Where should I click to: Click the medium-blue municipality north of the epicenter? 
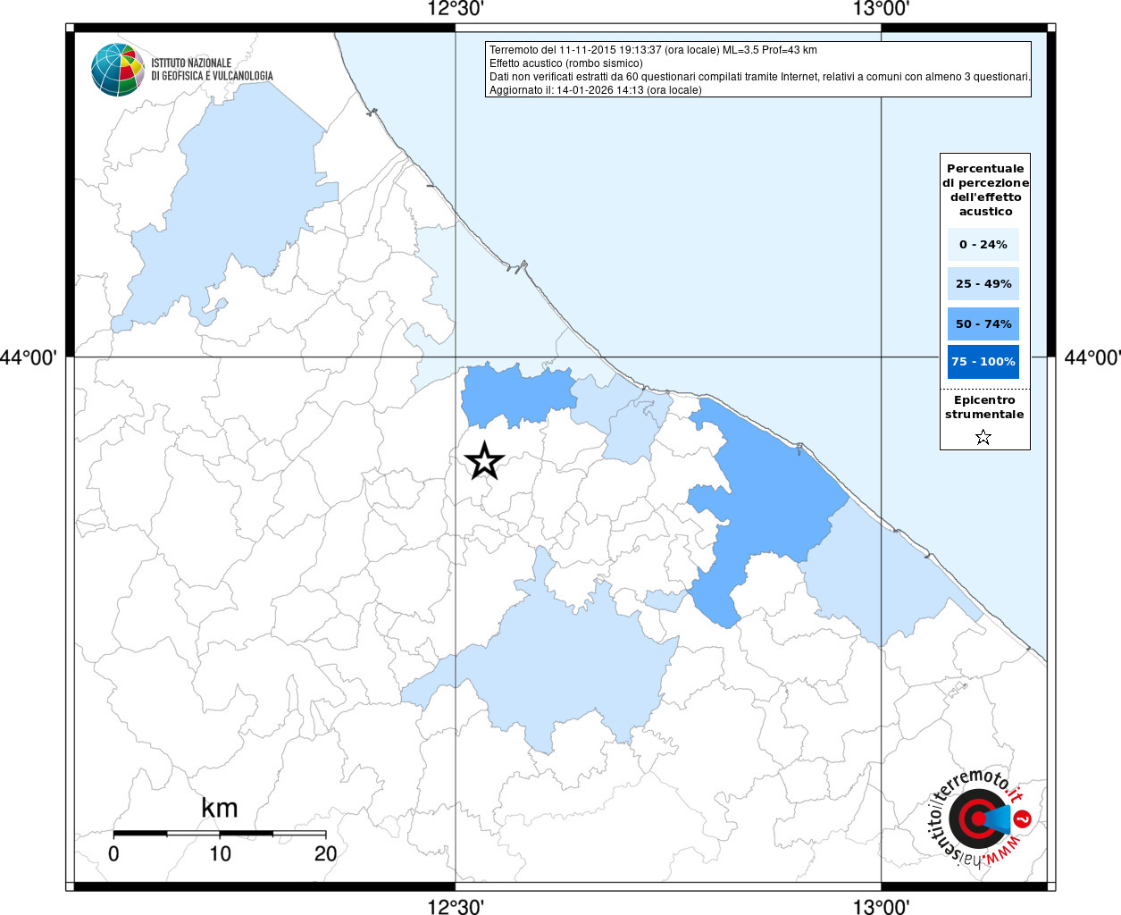pyautogui.click(x=515, y=395)
